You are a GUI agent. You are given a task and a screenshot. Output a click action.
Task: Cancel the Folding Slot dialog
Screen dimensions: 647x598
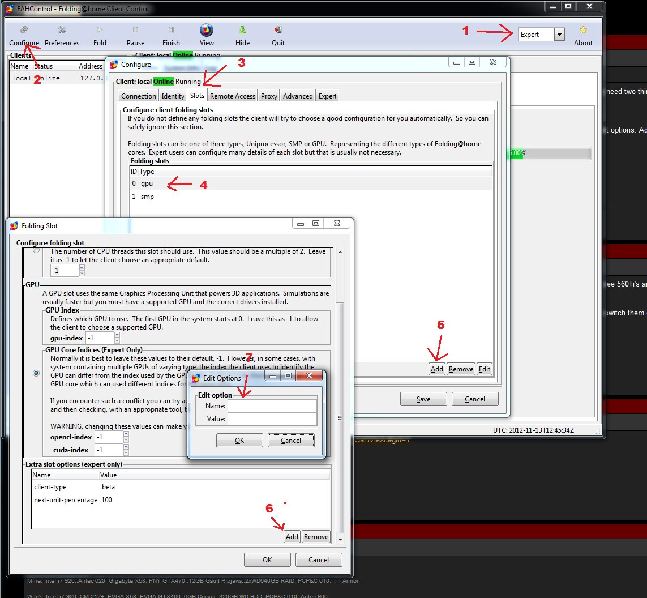point(319,560)
